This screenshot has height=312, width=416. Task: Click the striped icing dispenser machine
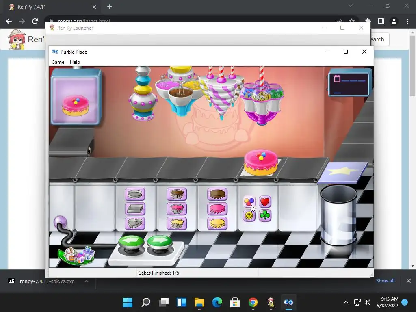point(221,93)
